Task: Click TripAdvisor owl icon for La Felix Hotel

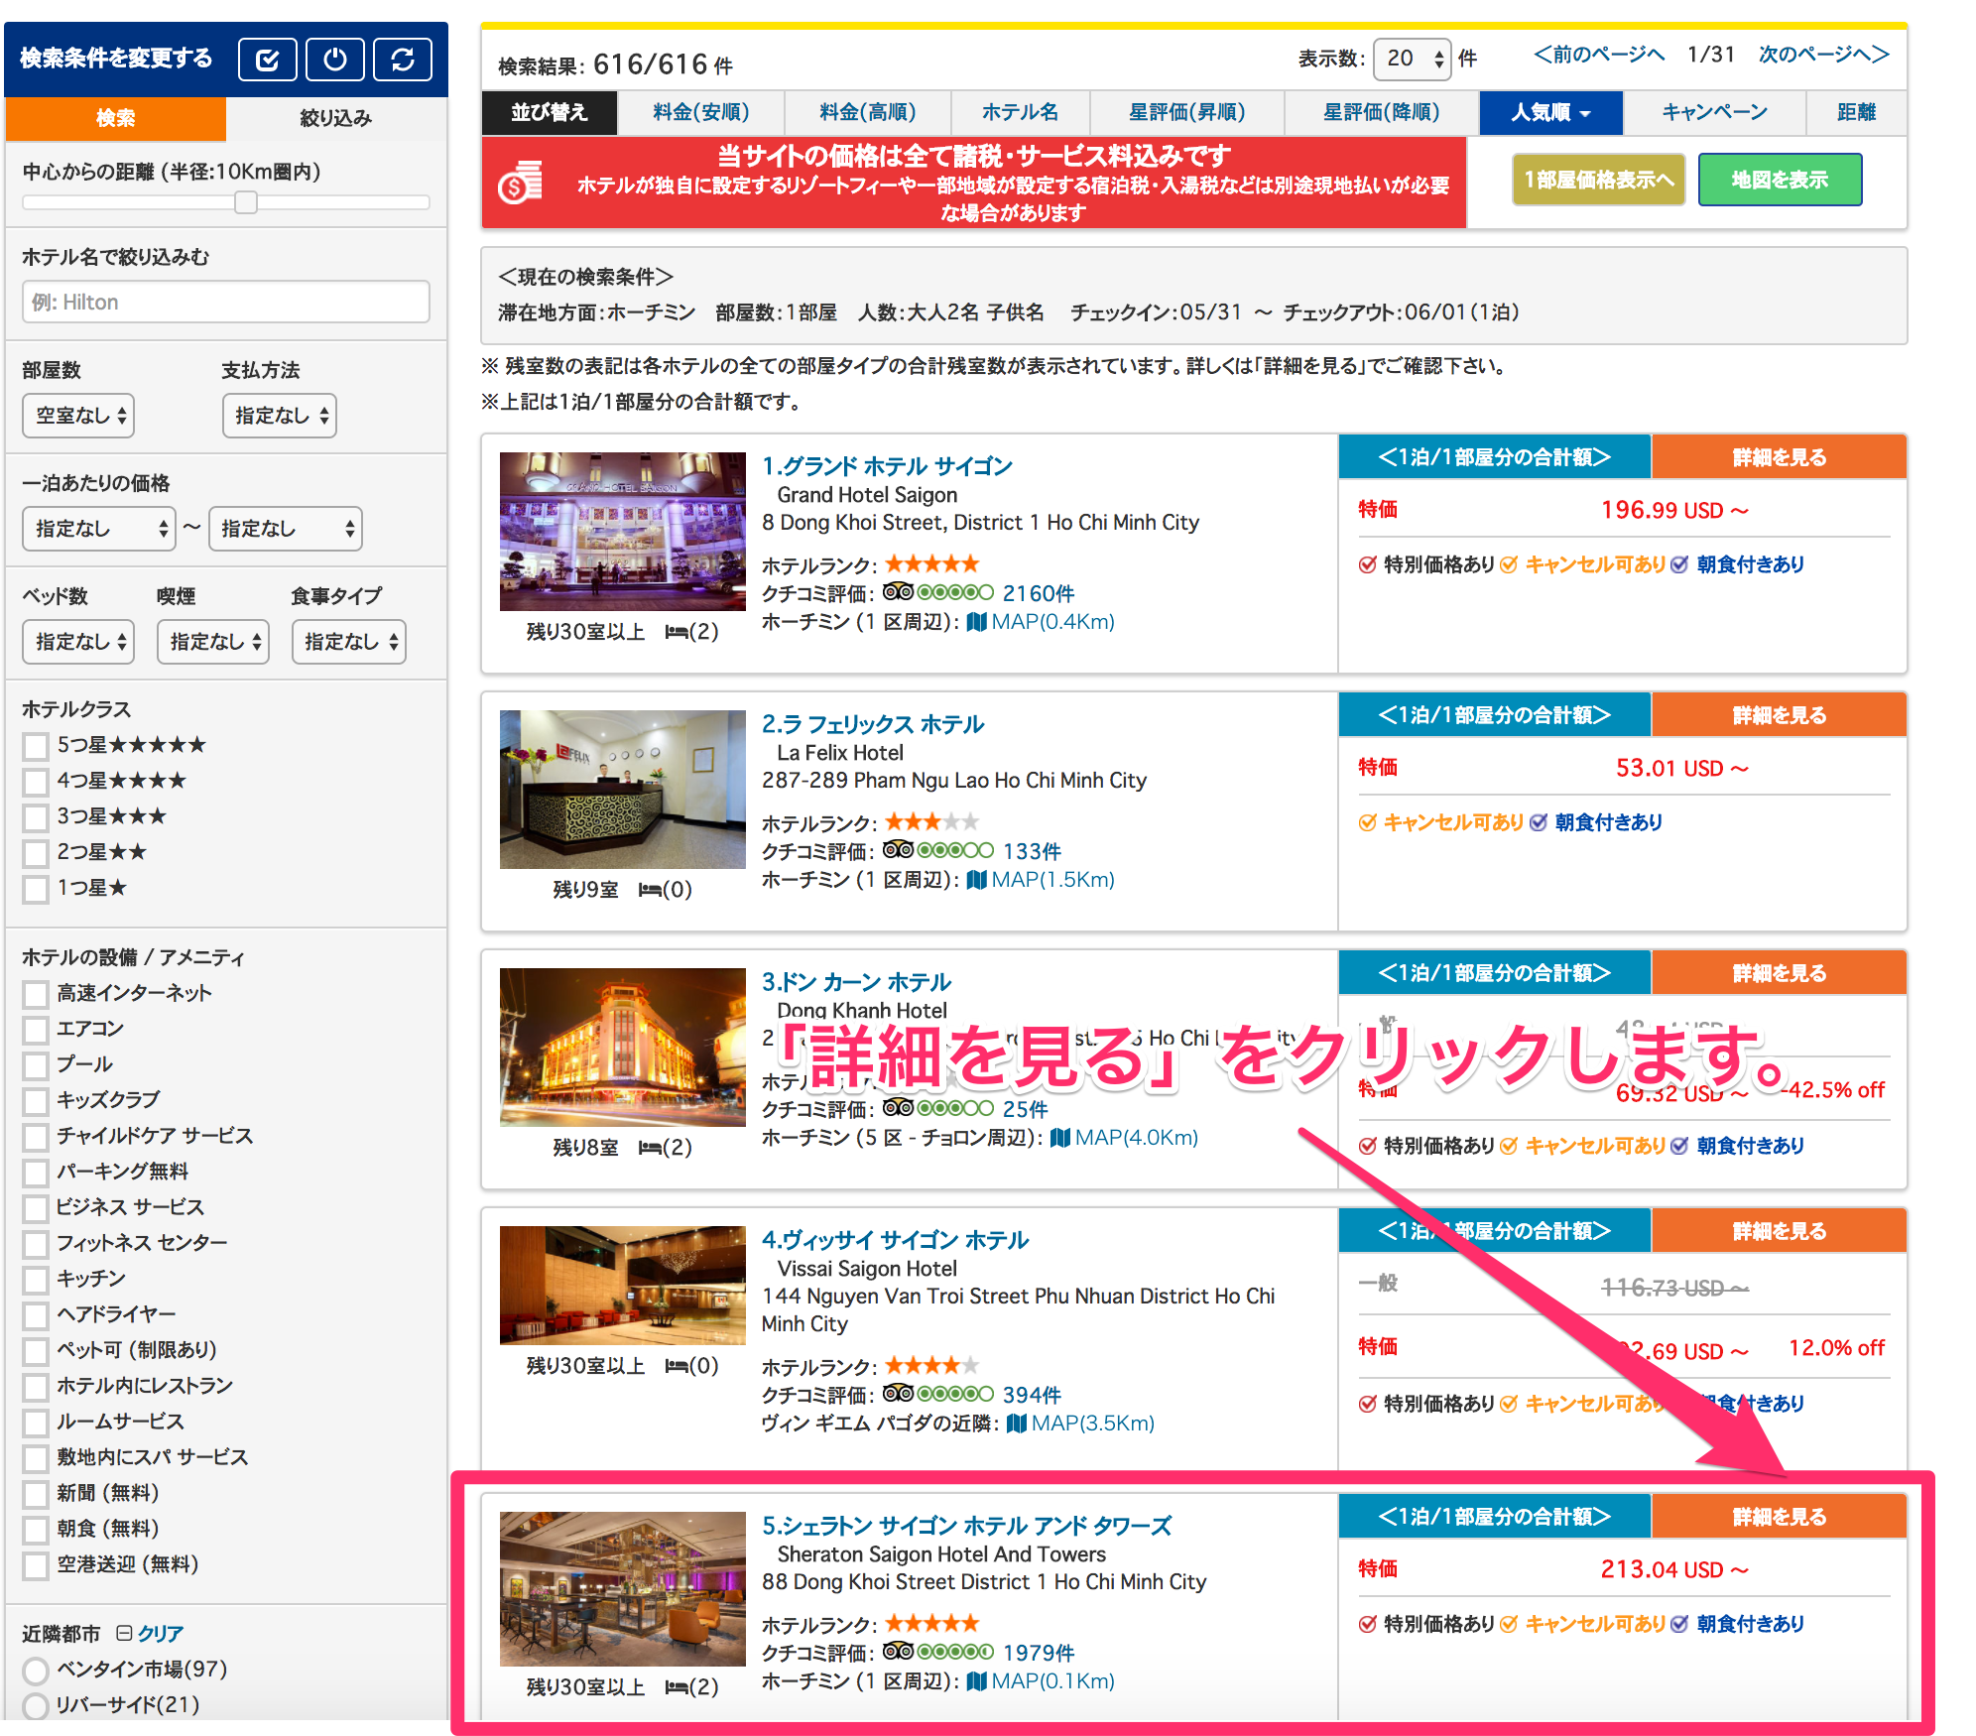Action: [898, 850]
